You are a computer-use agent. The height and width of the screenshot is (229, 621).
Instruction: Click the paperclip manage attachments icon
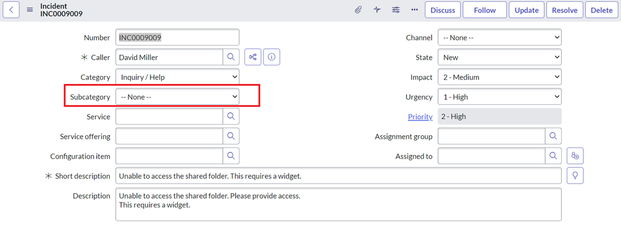(358, 10)
